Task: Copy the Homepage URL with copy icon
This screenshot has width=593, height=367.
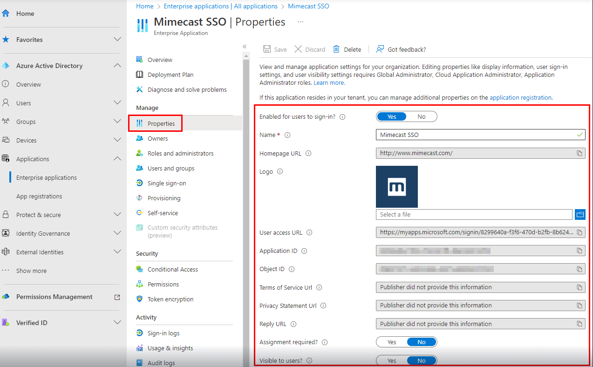Action: pyautogui.click(x=579, y=153)
